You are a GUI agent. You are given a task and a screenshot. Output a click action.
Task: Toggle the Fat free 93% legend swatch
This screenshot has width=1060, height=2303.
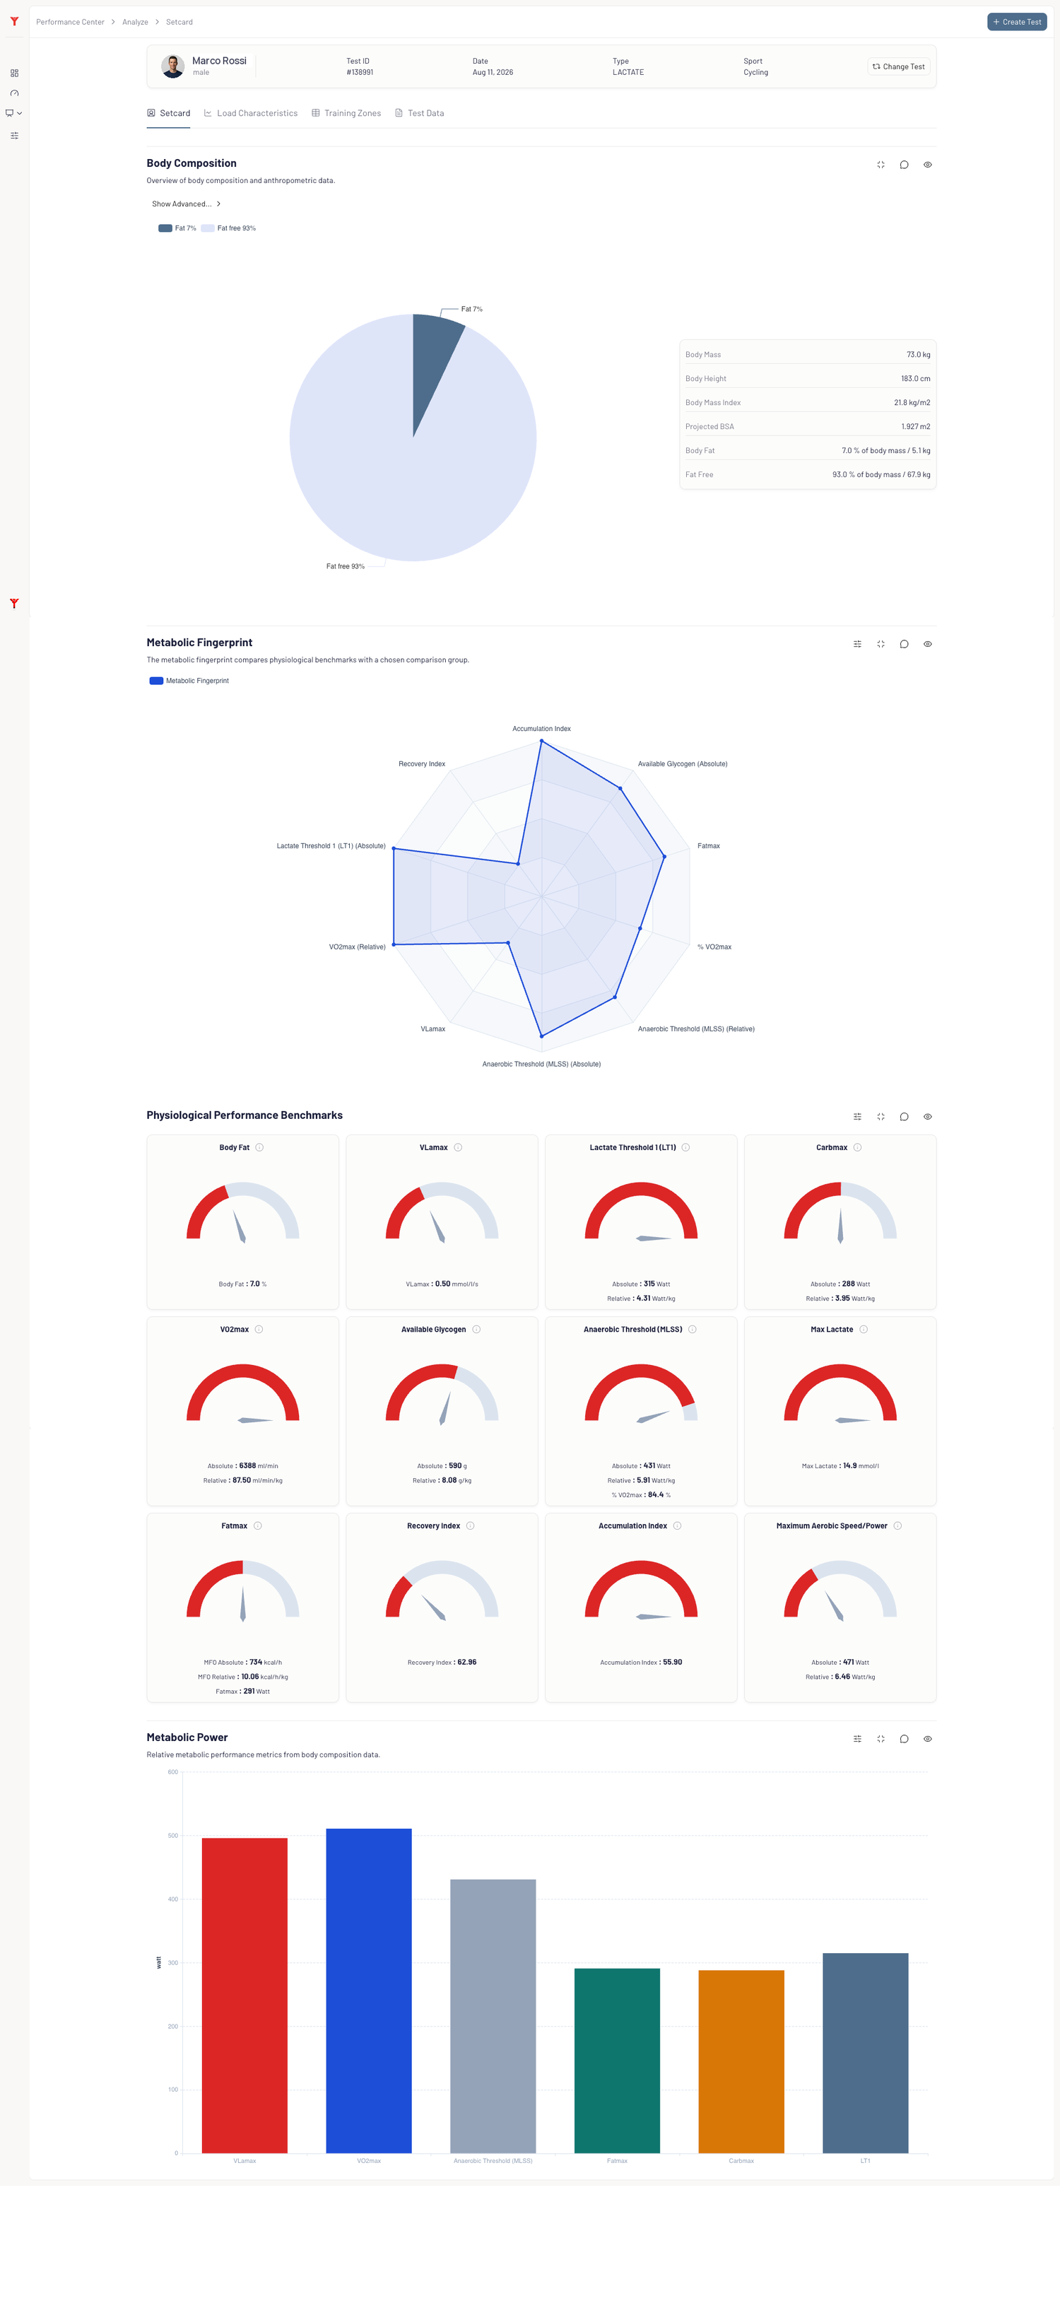coord(207,228)
